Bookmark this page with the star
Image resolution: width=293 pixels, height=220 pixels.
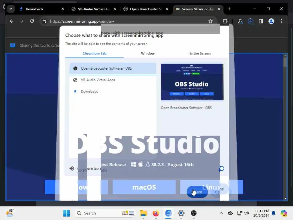211,21
